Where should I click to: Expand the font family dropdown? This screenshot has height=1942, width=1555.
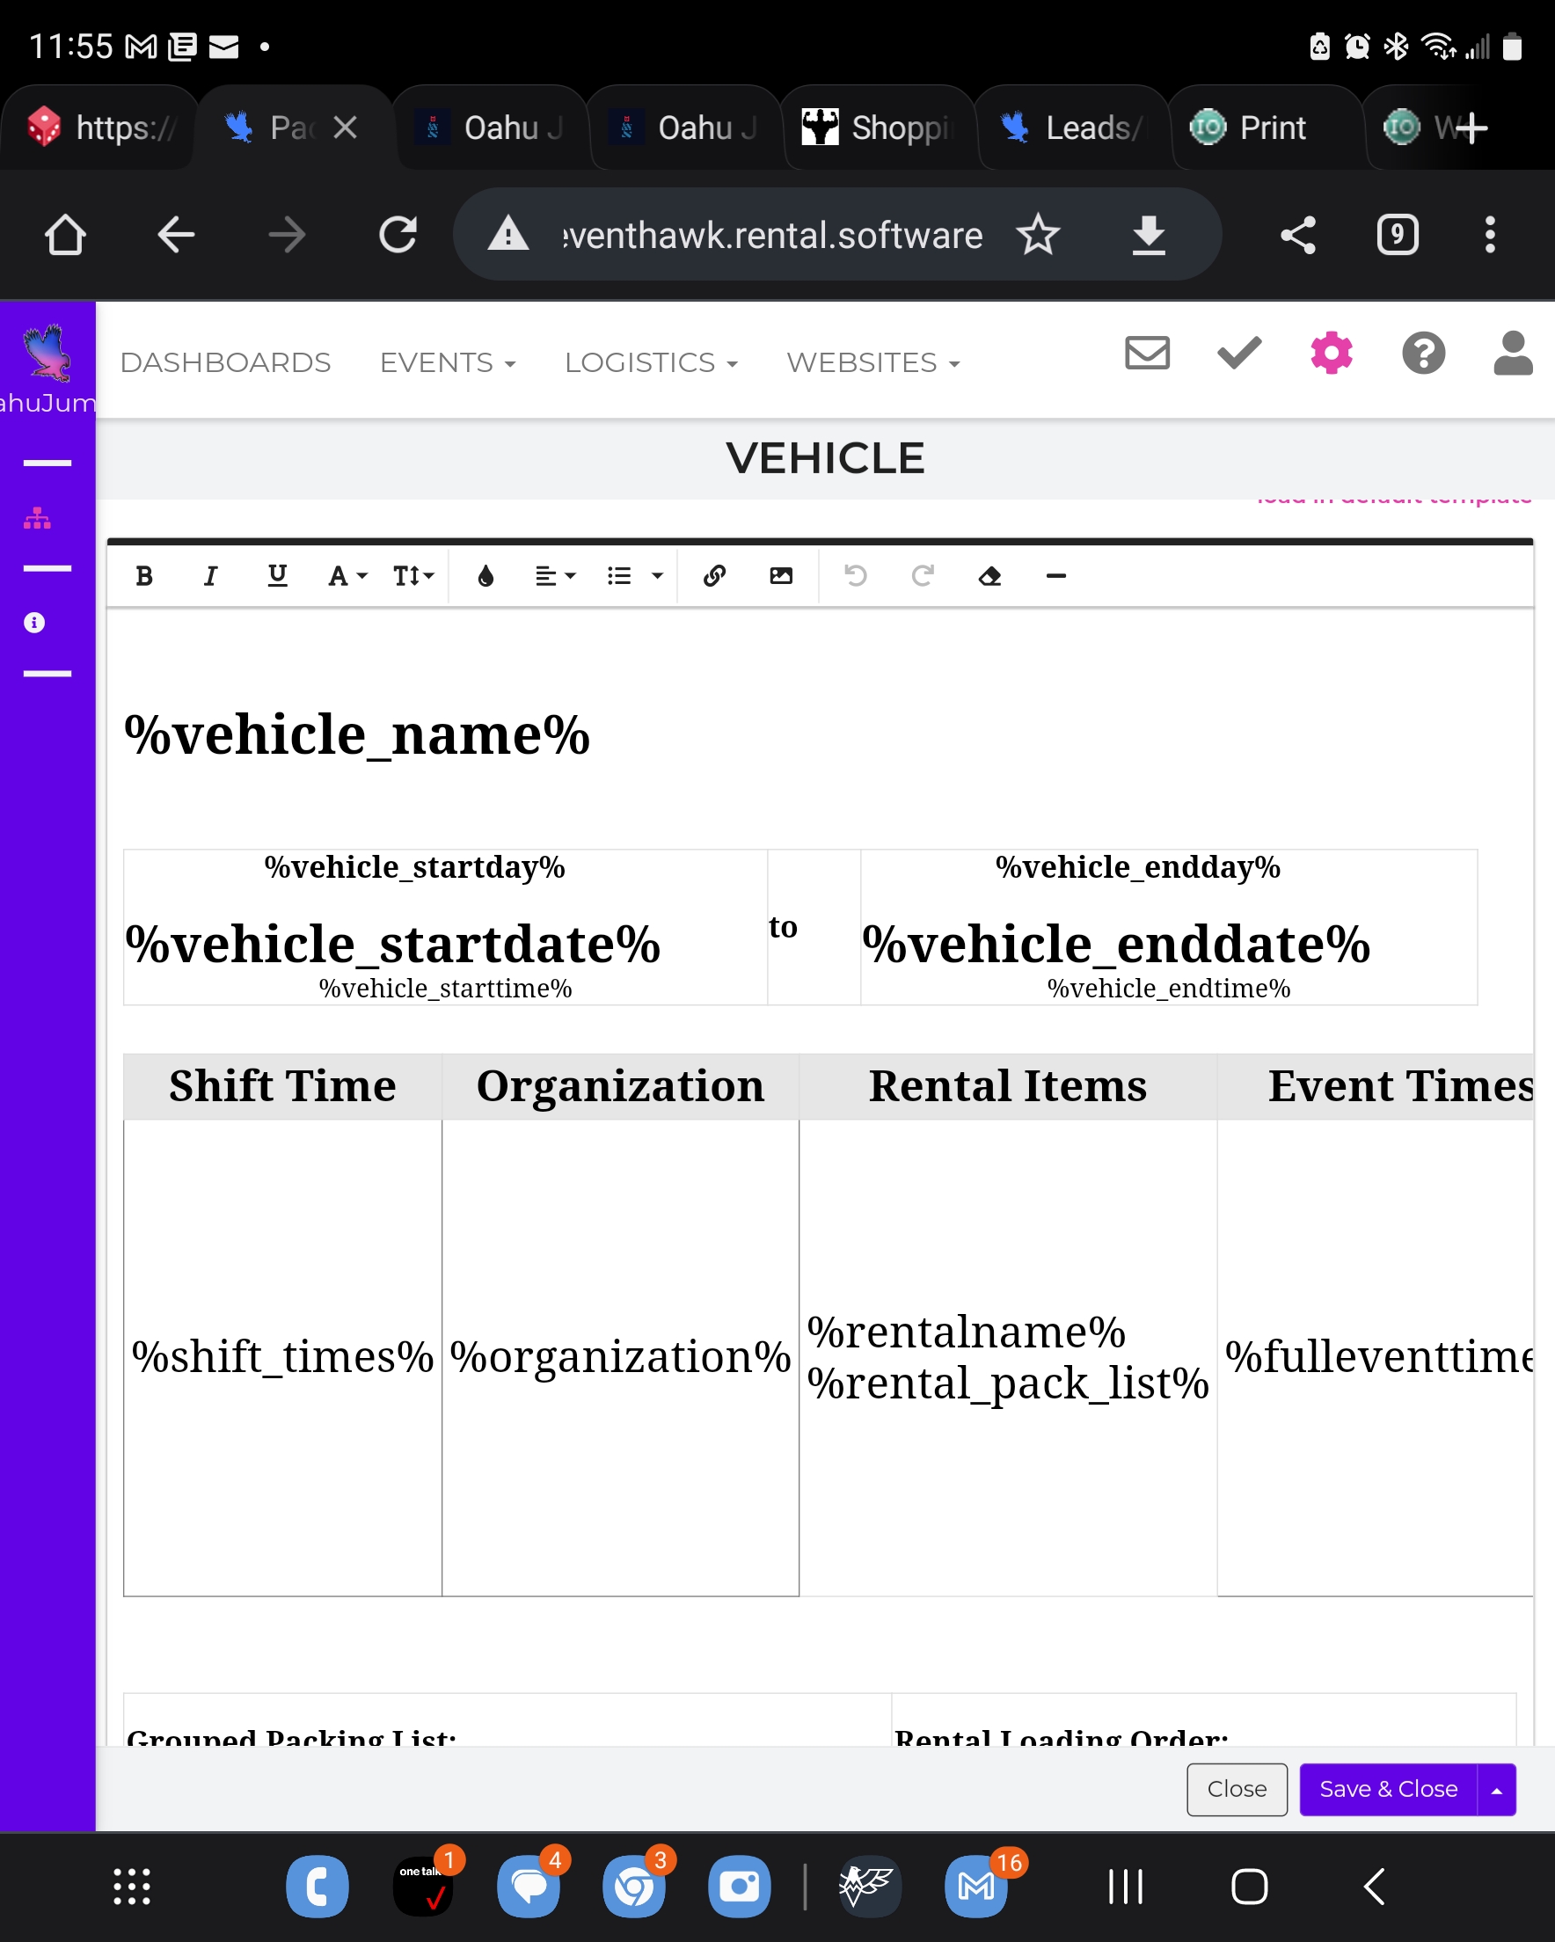(347, 575)
